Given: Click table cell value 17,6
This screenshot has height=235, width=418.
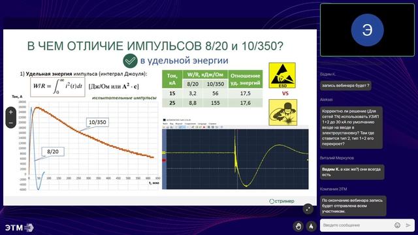Looking at the screenshot, I should point(246,103).
